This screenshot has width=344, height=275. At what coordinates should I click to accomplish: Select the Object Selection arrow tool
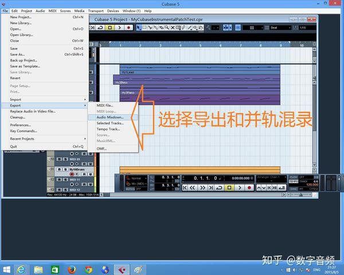pos(139,27)
